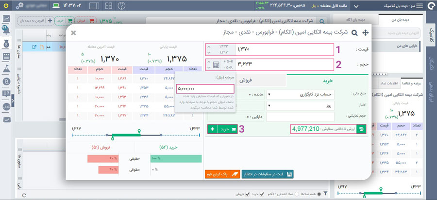This screenshot has height=200, width=437.
Task: Decrease volume with the down stepper arrow
Action: click(209, 67)
